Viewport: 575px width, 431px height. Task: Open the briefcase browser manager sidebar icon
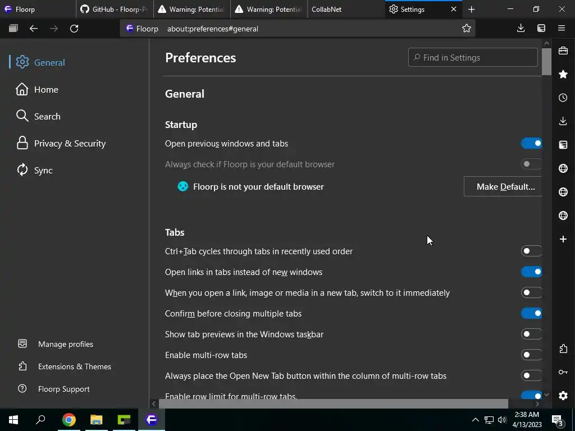click(563, 51)
